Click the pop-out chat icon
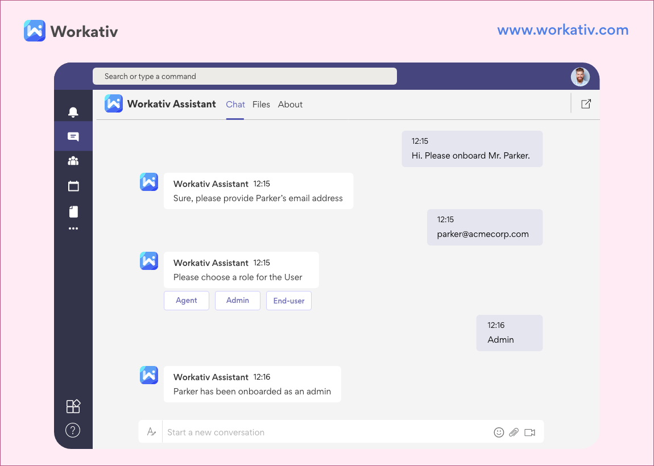This screenshot has width=654, height=466. pos(586,104)
